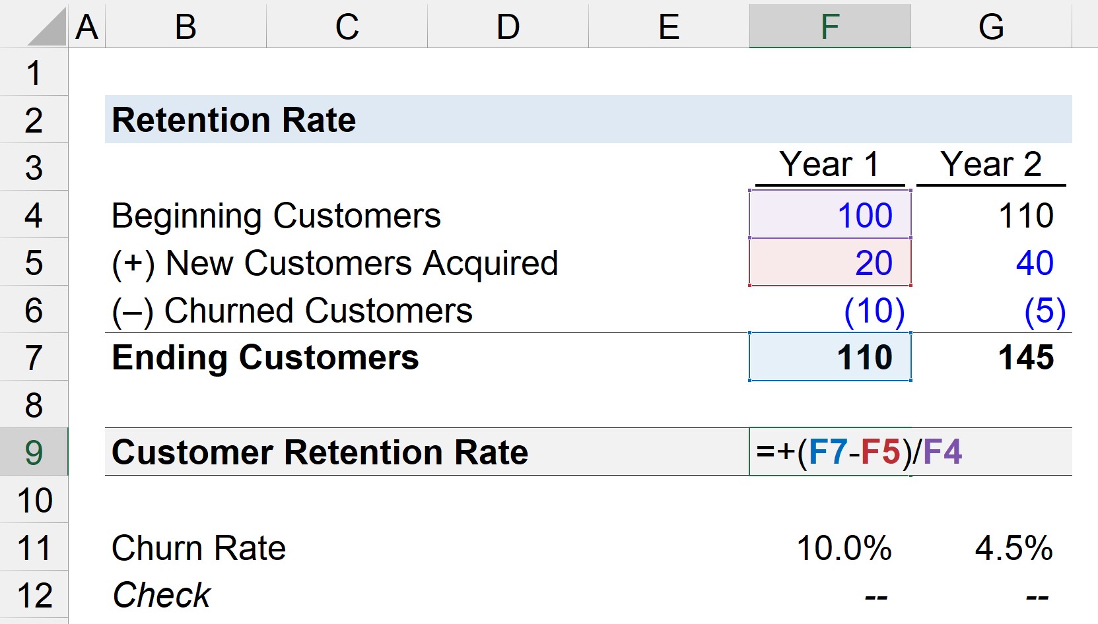The width and height of the screenshot is (1098, 624).
Task: Click the Check label cell
Action: (160, 594)
